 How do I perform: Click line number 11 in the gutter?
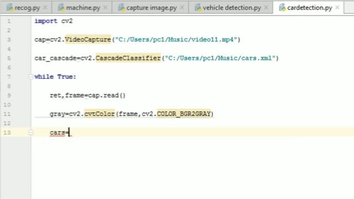tap(7, 114)
